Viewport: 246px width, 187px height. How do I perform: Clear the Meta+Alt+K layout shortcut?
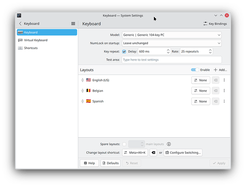pyautogui.click(x=153, y=153)
